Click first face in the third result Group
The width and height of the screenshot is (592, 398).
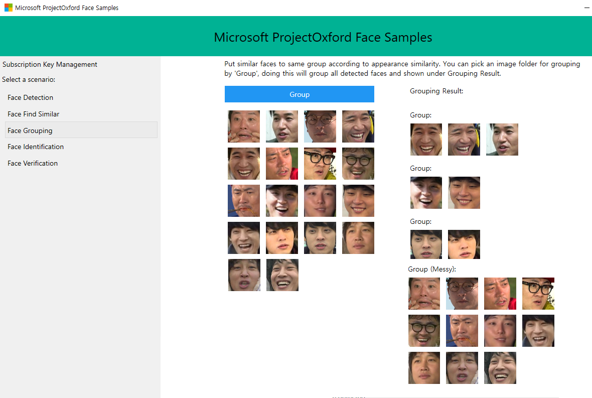pos(426,244)
